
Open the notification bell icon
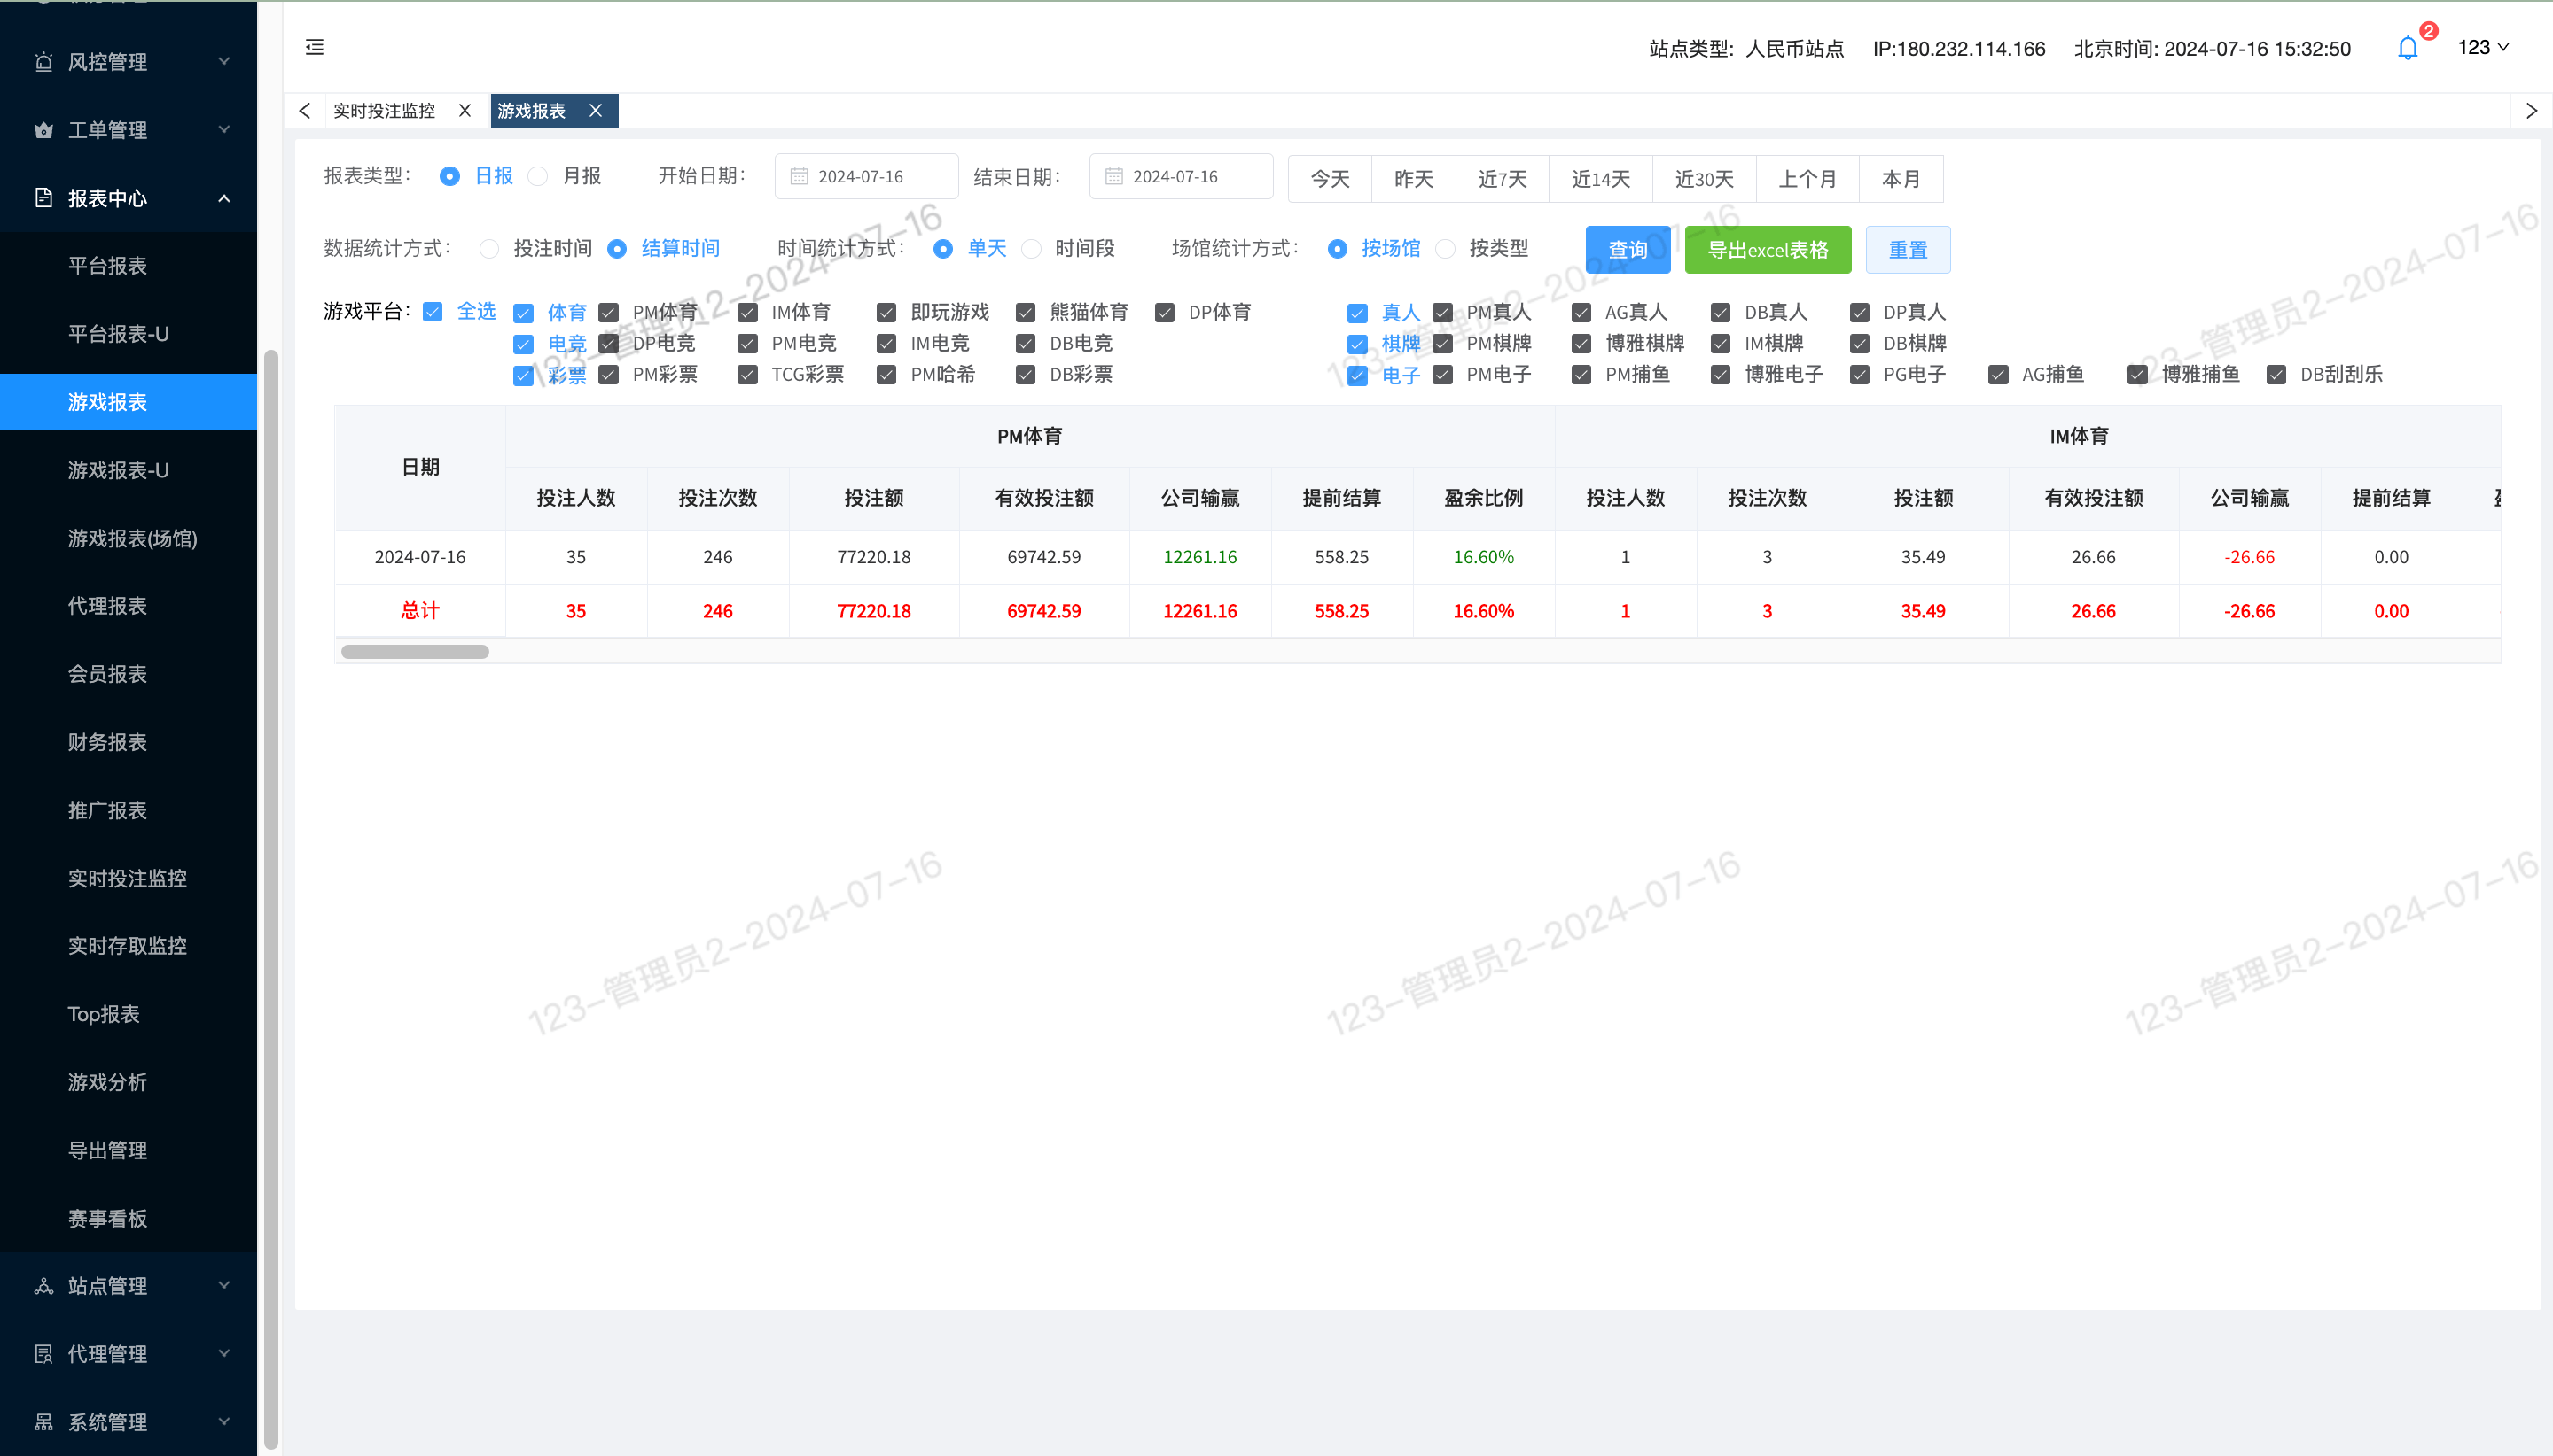click(x=2408, y=48)
